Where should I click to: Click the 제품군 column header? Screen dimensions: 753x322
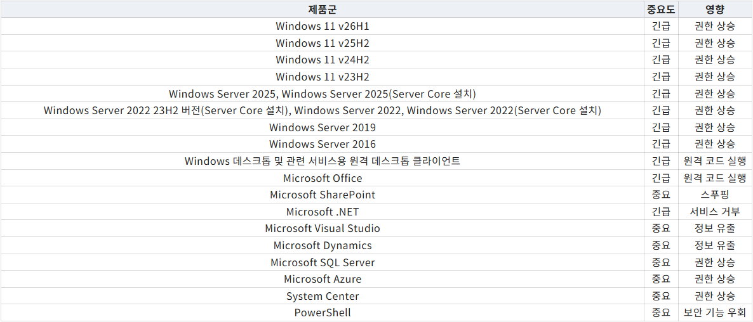coord(323,9)
